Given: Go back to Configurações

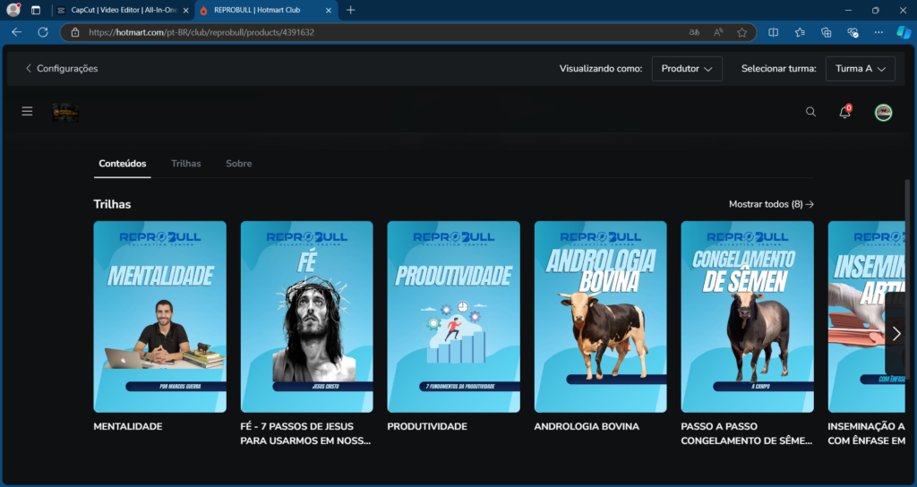Looking at the screenshot, I should (61, 68).
